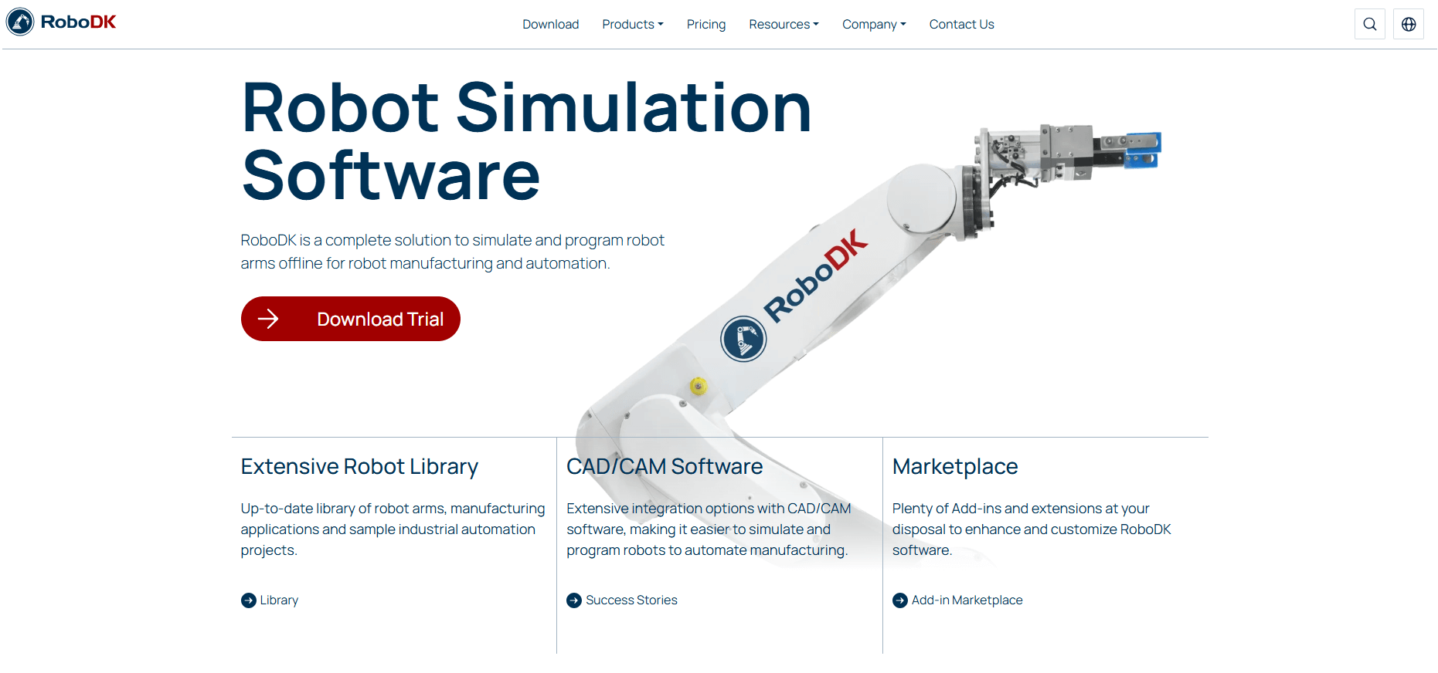Click the arrow icon beside Success Stories
Screen dimensions: 1438x673
tap(574, 600)
